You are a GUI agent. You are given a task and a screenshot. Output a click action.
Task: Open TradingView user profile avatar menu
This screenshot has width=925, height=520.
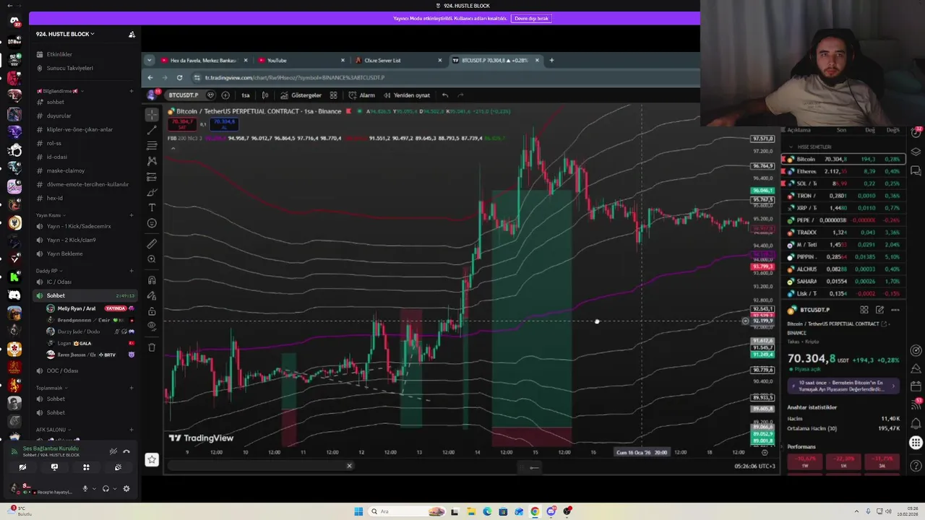pyautogui.click(x=152, y=95)
